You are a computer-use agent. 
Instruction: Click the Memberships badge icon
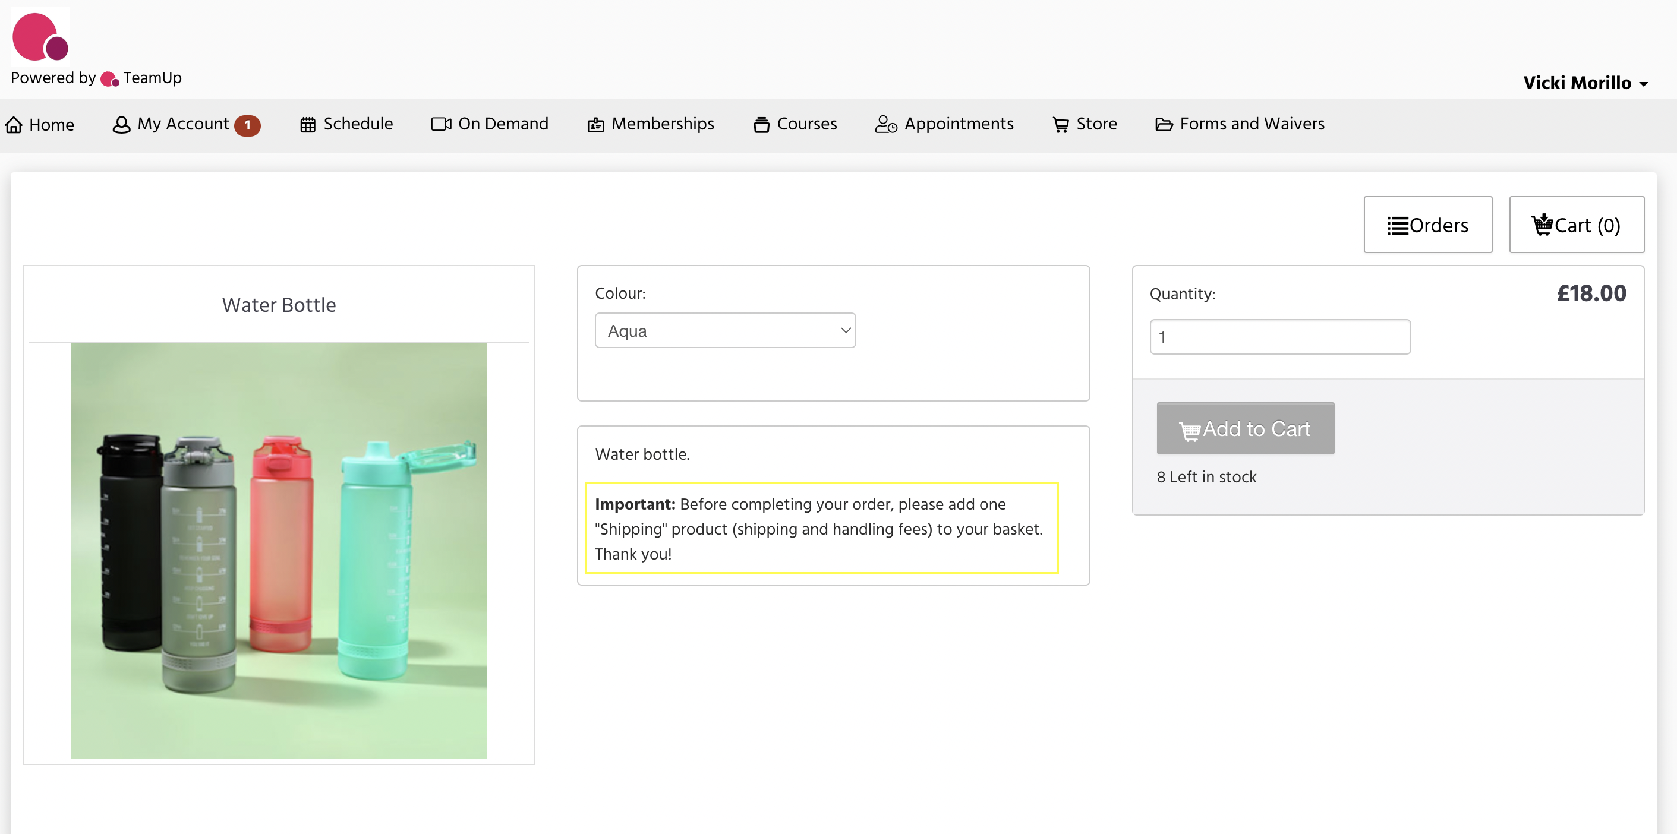tap(595, 124)
